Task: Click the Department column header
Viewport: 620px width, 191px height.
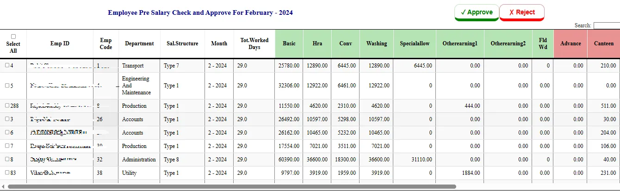Action: pos(139,44)
